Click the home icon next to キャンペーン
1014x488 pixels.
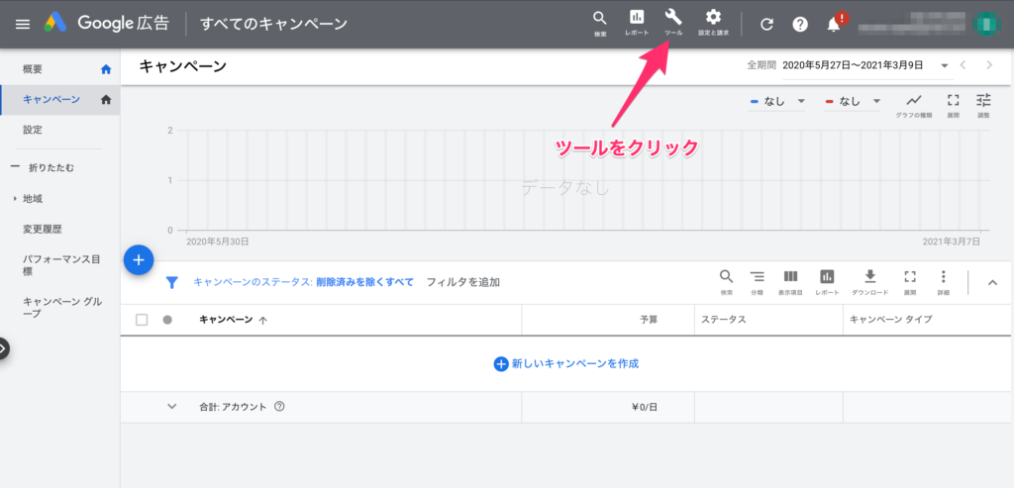coord(106,100)
